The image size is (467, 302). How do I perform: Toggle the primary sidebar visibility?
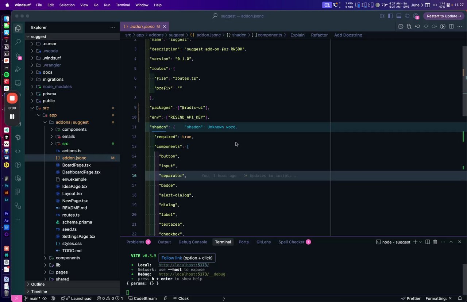pyautogui.click(x=390, y=16)
